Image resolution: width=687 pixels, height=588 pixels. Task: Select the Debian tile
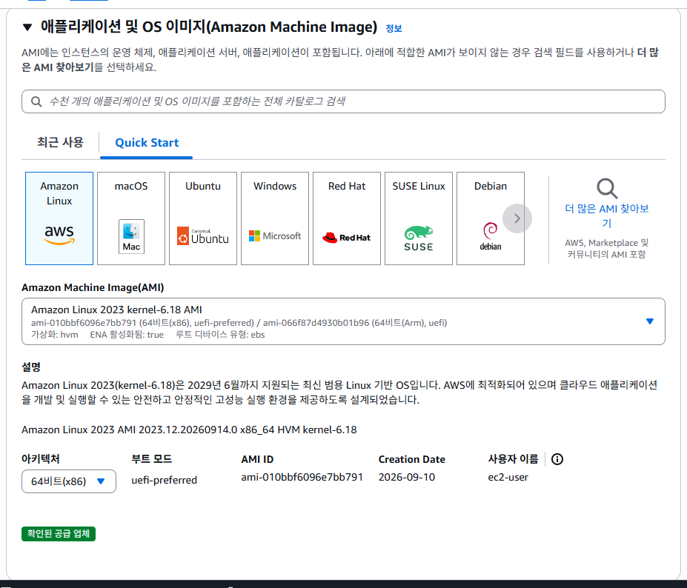pos(491,218)
